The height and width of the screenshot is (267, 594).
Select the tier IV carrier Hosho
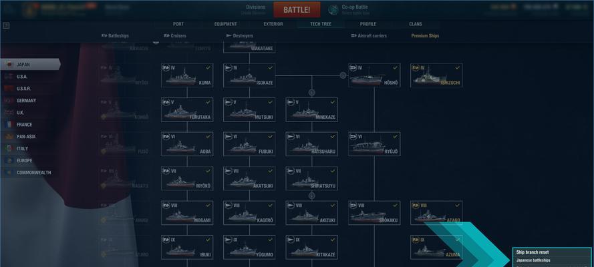374,75
